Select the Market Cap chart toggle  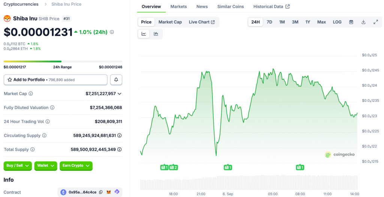click(170, 22)
